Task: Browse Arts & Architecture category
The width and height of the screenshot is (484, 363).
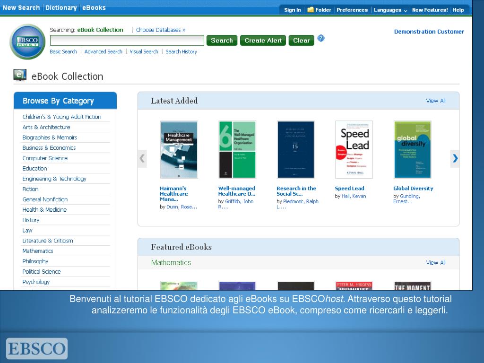Action: click(46, 127)
